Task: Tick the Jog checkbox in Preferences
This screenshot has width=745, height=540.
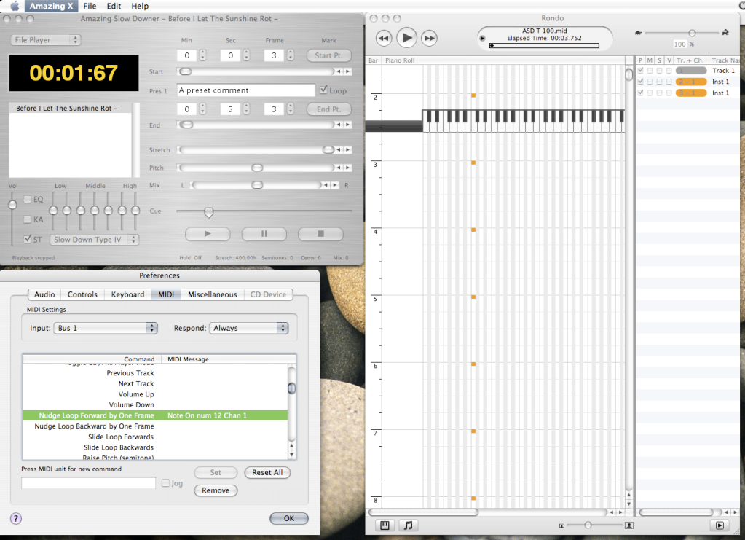Action: [x=165, y=483]
